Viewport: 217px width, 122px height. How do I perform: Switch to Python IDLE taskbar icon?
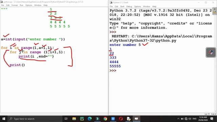[x=129, y=119]
